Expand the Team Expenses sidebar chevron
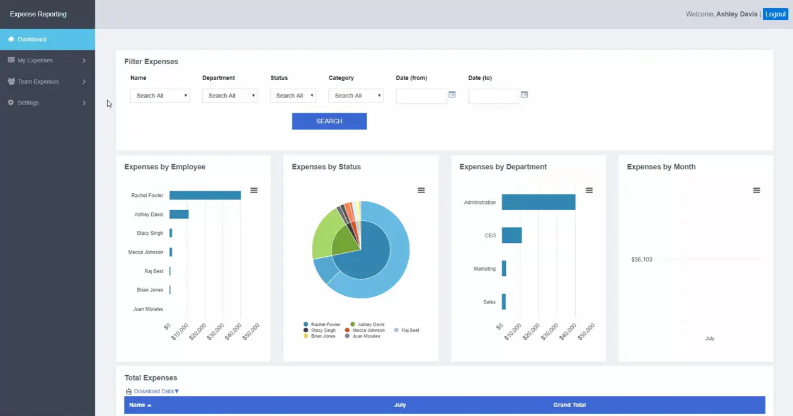The width and height of the screenshot is (793, 416). click(x=84, y=82)
